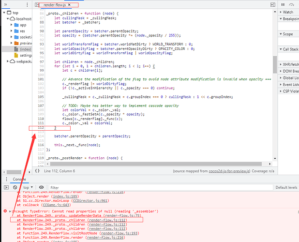Click the navigator horizontal scrollbar thumb
The width and height of the screenshot is (299, 242).
coord(14,172)
